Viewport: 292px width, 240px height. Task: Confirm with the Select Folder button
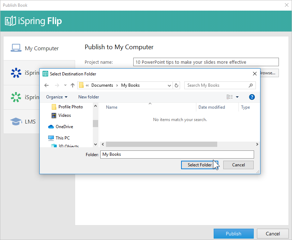click(200, 165)
